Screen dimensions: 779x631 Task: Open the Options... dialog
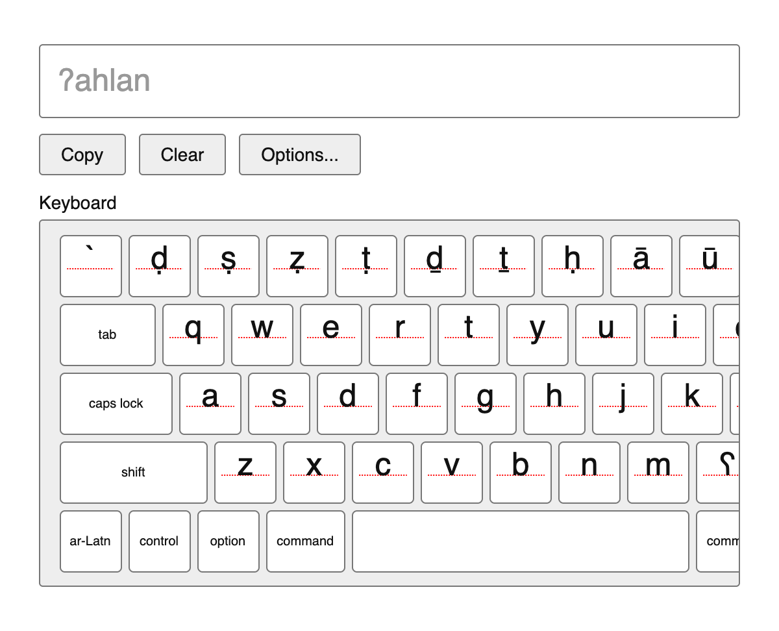300,155
